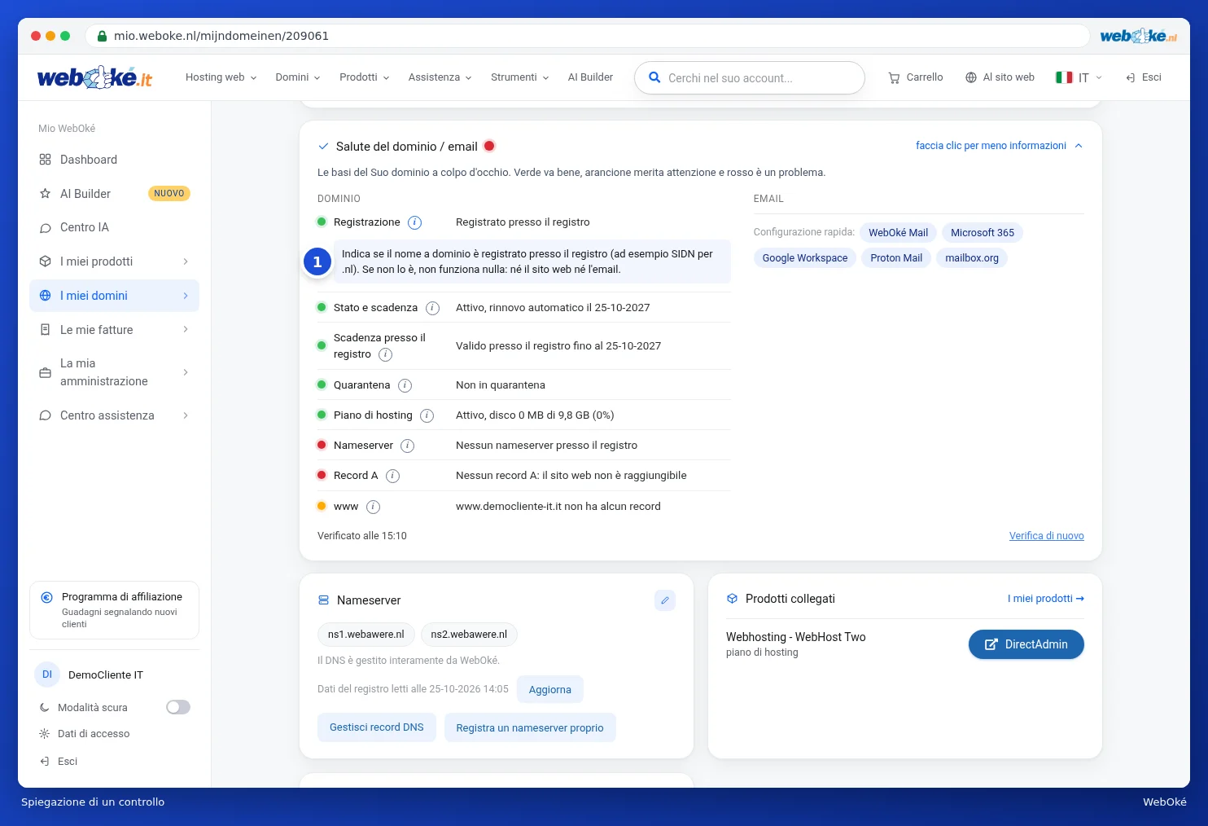This screenshot has height=826, width=1208.
Task: Open the I miei prodotti link in Prodotti collegati
Action: pyautogui.click(x=1046, y=599)
